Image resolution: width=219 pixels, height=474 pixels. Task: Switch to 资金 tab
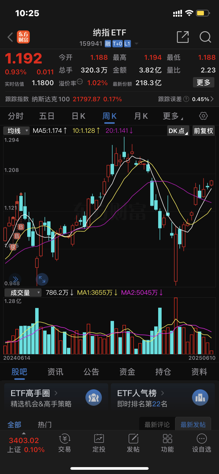coord(127,372)
